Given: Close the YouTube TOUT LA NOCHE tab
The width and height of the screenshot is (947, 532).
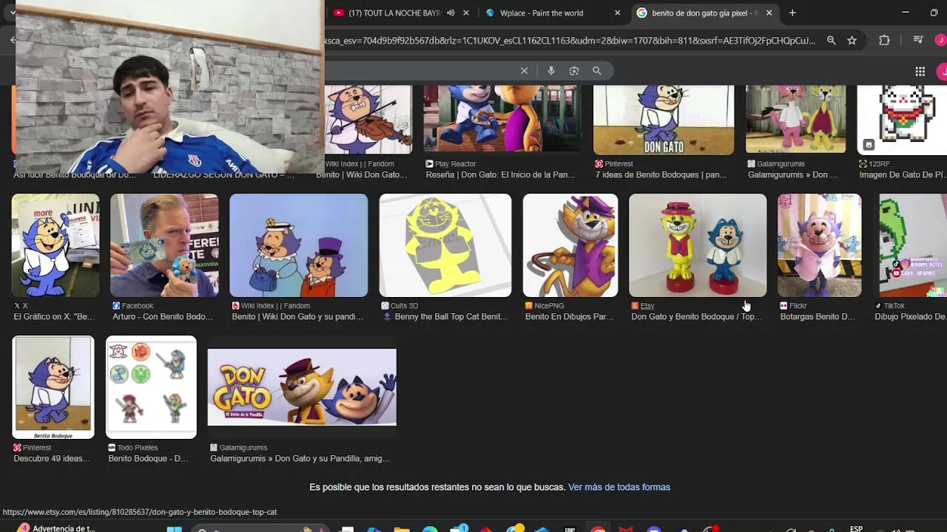Looking at the screenshot, I should 466,13.
